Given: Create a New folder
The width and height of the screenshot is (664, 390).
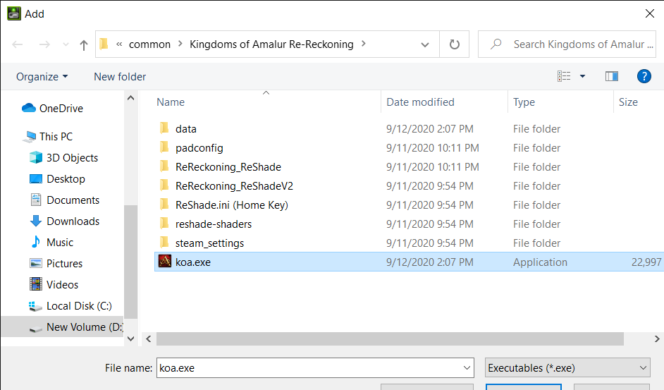Looking at the screenshot, I should coord(120,77).
